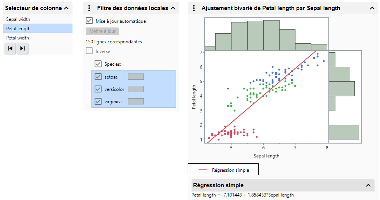Open the local data filter options menu
This screenshot has width=380, height=200.
(89, 8)
